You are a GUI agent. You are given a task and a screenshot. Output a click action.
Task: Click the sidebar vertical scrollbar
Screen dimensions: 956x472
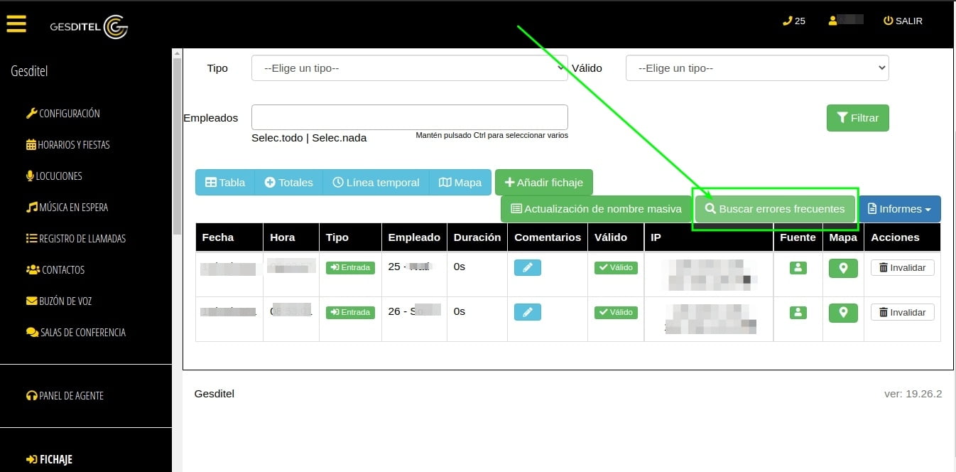tap(177, 142)
